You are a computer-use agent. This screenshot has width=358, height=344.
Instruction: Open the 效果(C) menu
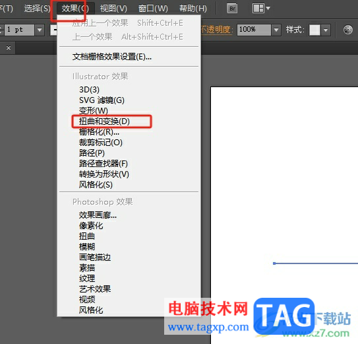(x=75, y=9)
